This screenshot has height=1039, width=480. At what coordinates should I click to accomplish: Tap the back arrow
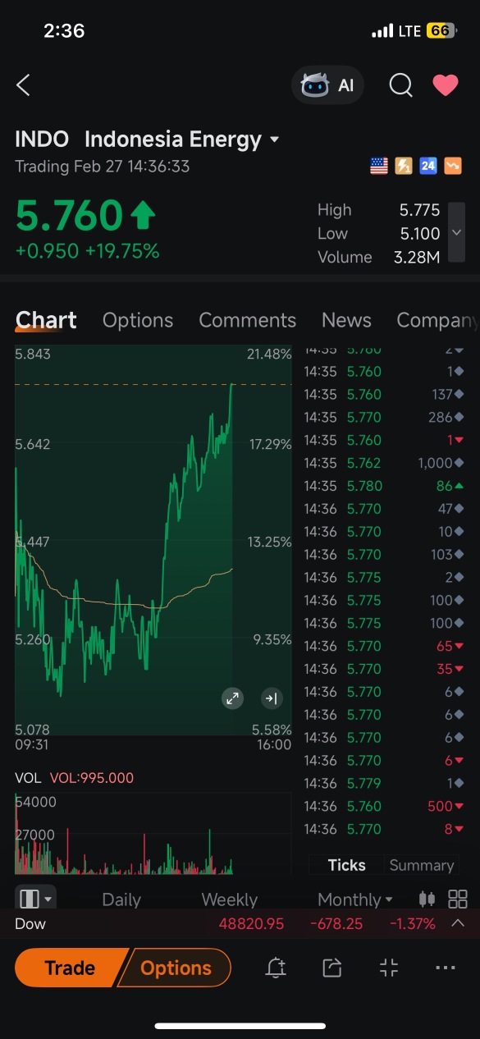[x=23, y=85]
